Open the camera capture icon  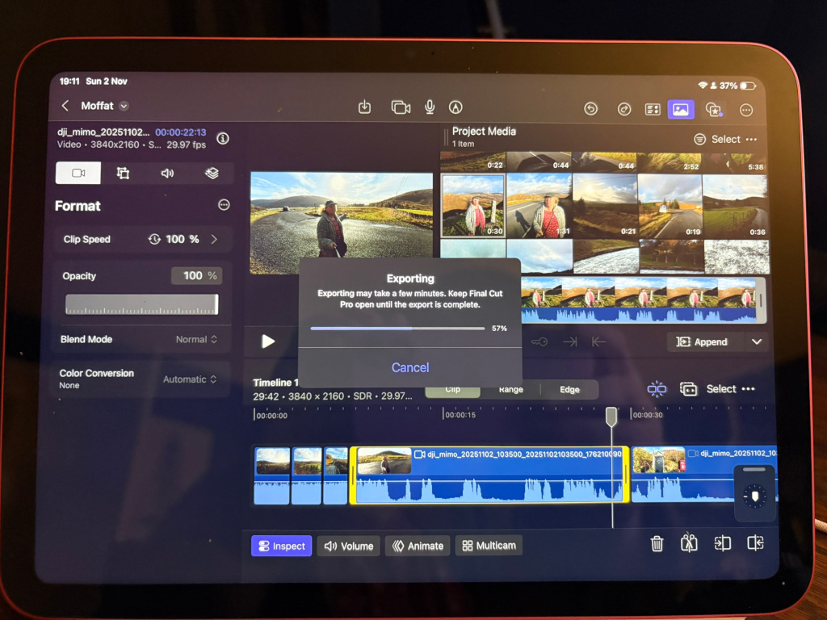click(x=401, y=107)
